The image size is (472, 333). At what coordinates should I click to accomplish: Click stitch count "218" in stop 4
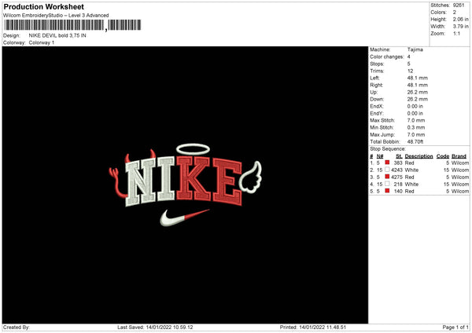[x=398, y=184]
